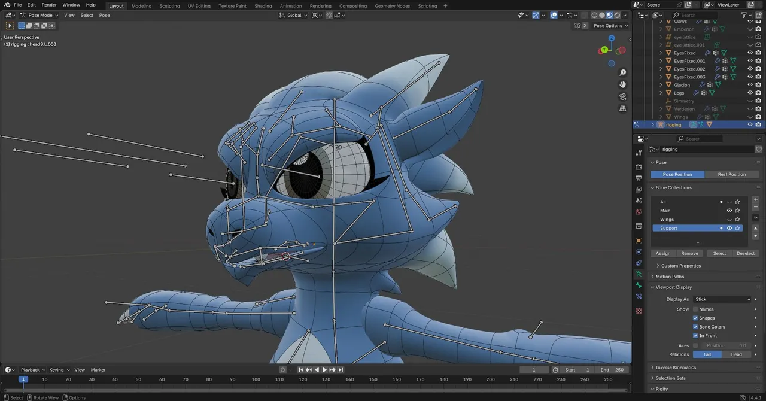Click the zoom view magnifier gizmo

pos(623,73)
